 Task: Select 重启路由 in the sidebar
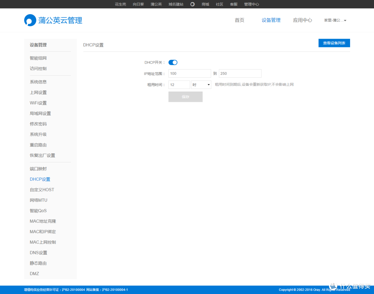click(38, 145)
